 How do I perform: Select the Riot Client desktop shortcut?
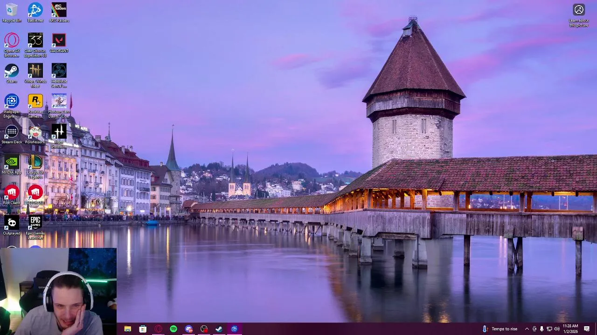[12, 195]
